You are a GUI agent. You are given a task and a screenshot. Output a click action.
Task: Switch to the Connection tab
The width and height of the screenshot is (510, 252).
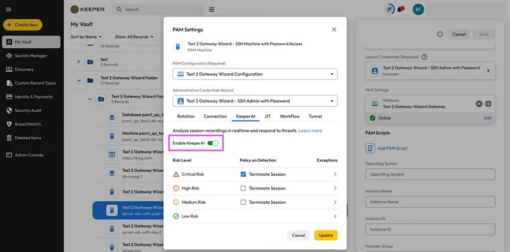(x=215, y=116)
